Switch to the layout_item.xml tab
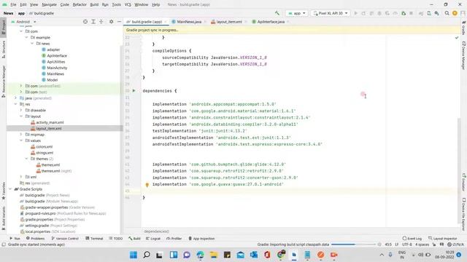 point(228,22)
